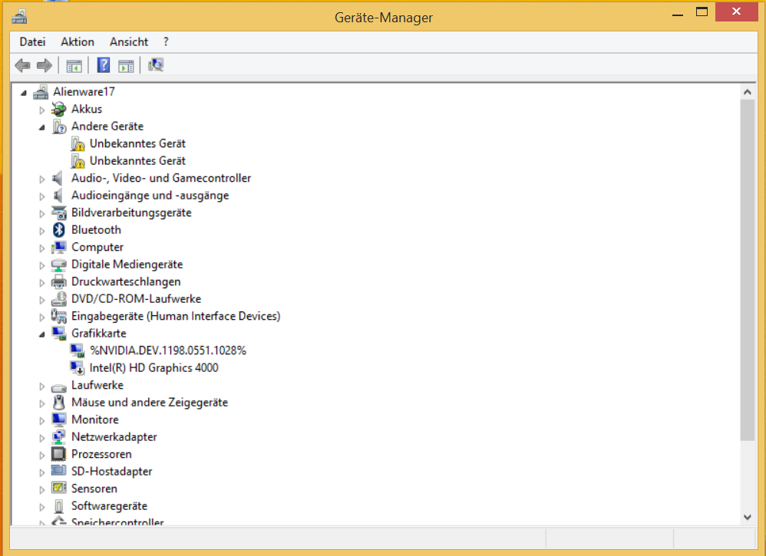This screenshot has height=556, width=766.
Task: Click the Grafikkarte display adapter icon
Action: point(59,334)
